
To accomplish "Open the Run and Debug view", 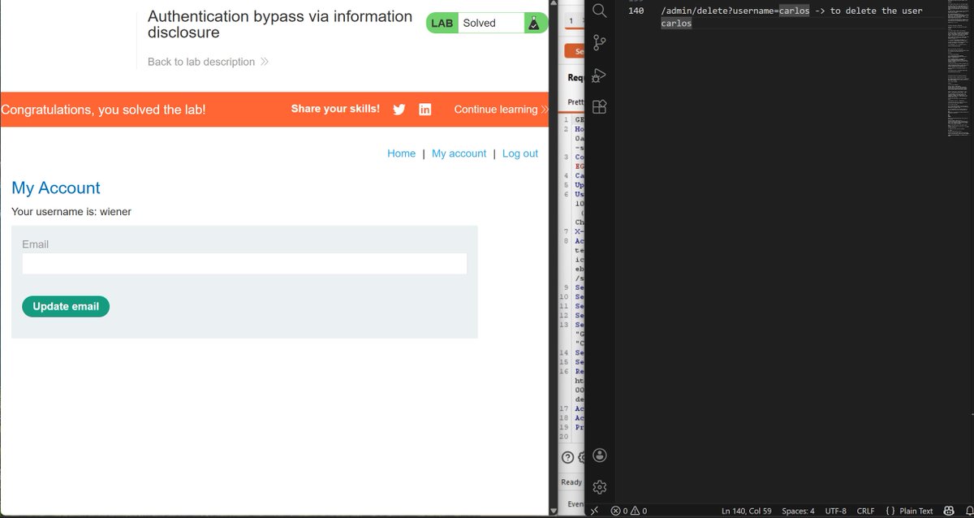I will pyautogui.click(x=599, y=76).
